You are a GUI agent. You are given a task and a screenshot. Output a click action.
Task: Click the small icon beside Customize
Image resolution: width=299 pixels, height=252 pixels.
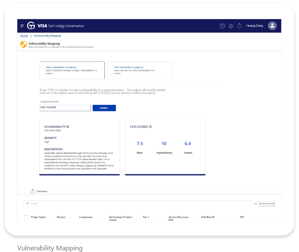(x=256, y=204)
